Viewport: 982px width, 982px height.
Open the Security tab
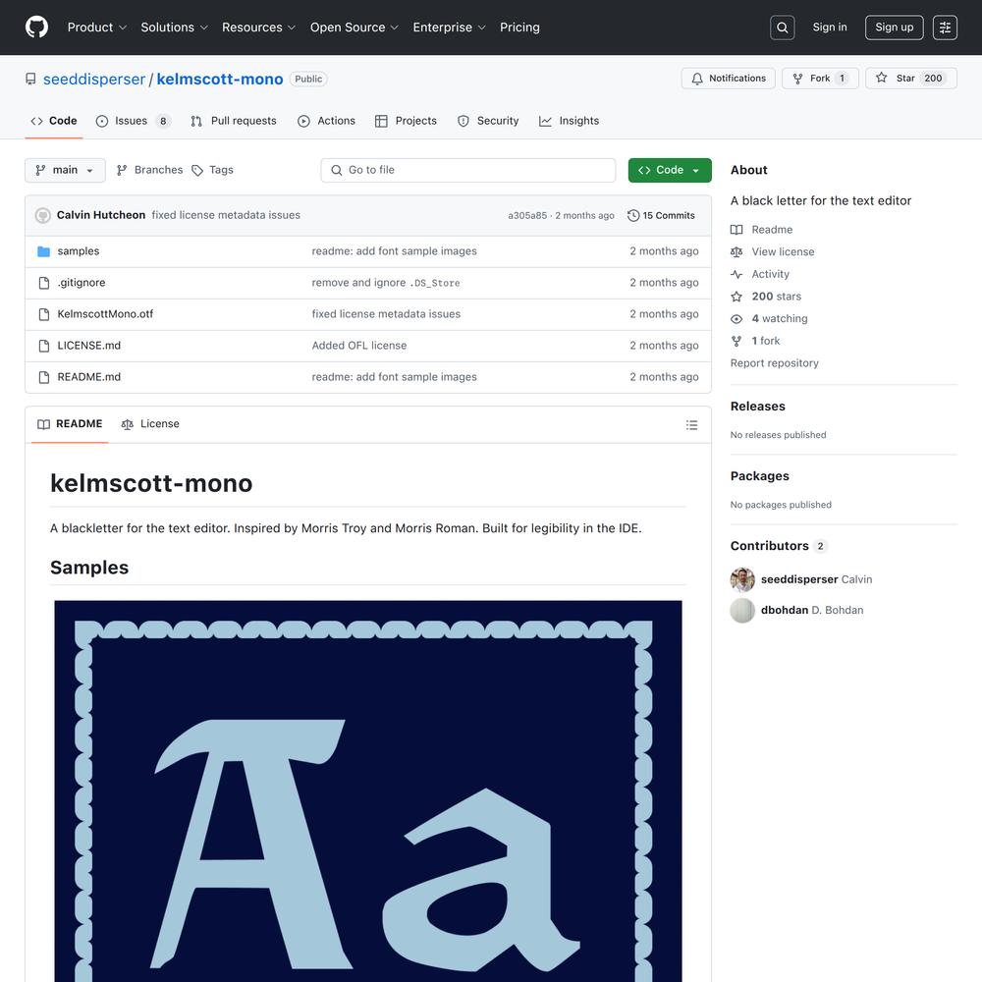488,121
